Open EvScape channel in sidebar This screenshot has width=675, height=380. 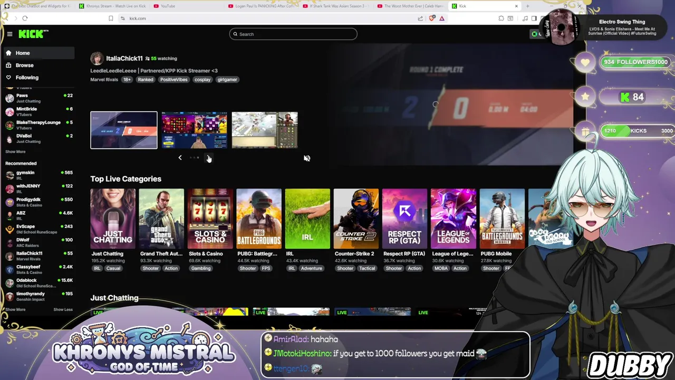click(x=39, y=229)
